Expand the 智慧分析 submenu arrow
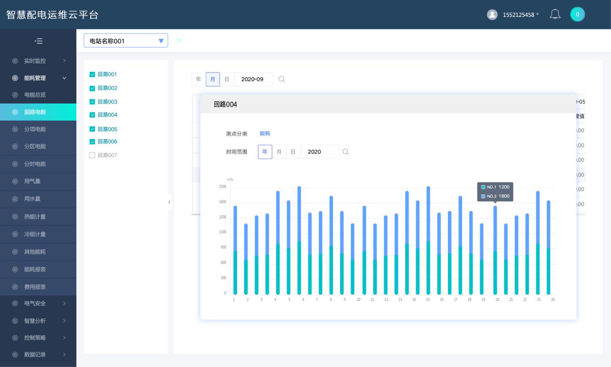Viewport: 611px width, 367px height. pyautogui.click(x=64, y=321)
